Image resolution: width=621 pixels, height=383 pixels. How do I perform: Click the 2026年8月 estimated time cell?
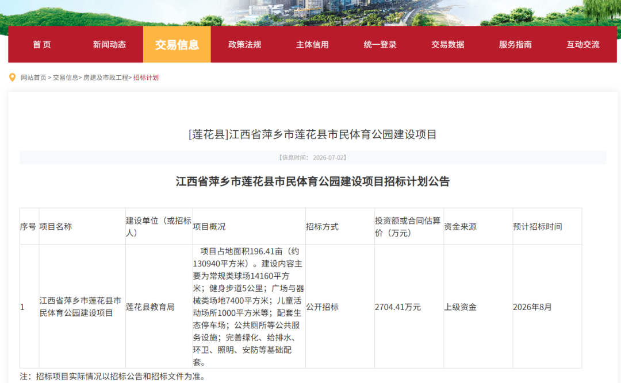pyautogui.click(x=547, y=307)
